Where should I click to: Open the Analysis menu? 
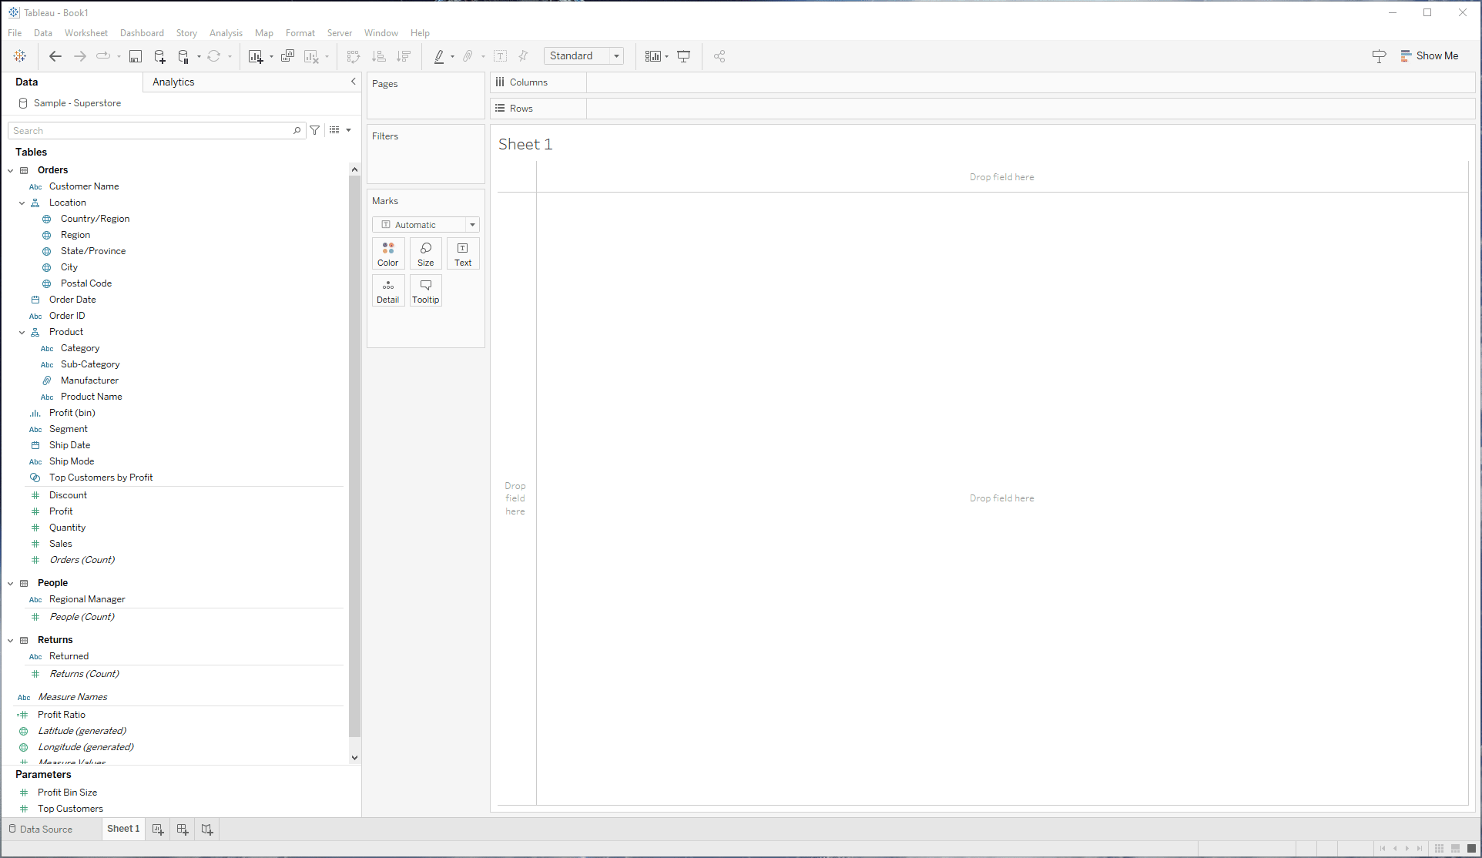point(226,33)
